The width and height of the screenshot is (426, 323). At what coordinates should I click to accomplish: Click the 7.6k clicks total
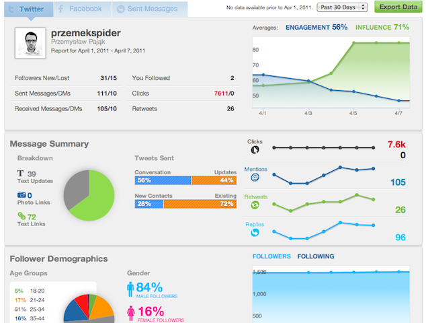coord(396,145)
